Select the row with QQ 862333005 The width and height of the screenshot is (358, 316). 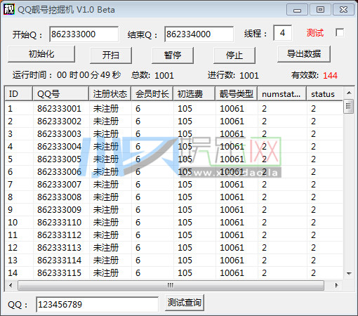pyautogui.click(x=174, y=159)
